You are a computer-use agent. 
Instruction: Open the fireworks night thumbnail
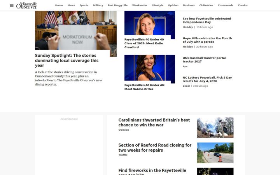tap(215, 171)
